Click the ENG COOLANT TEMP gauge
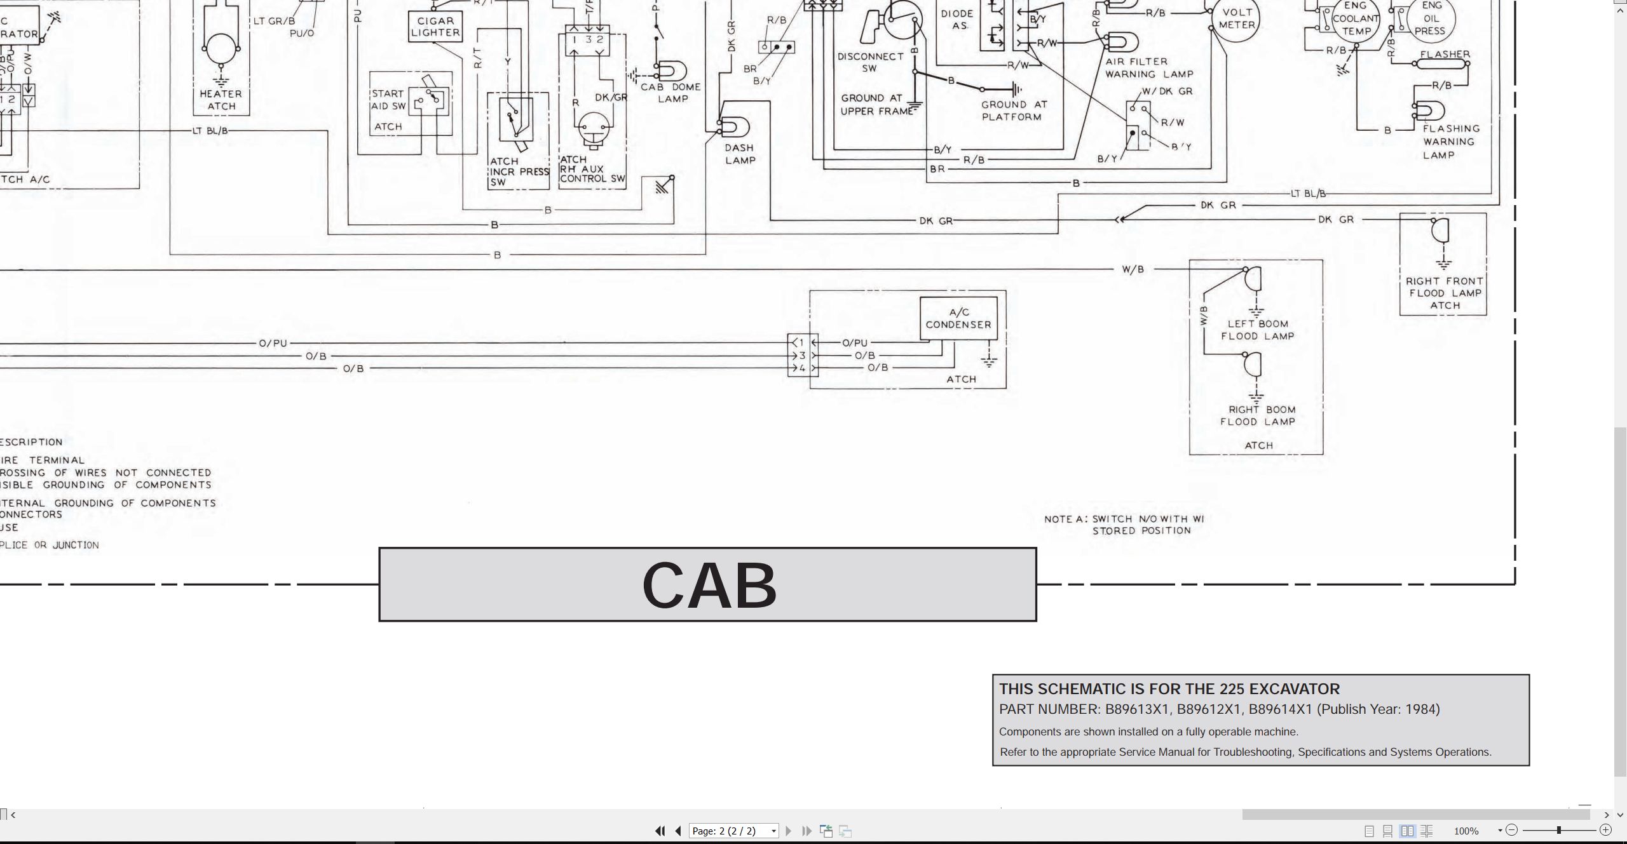 point(1356,18)
